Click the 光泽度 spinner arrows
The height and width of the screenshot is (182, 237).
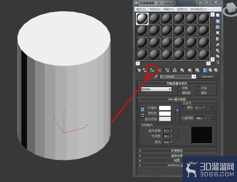pos(171,136)
